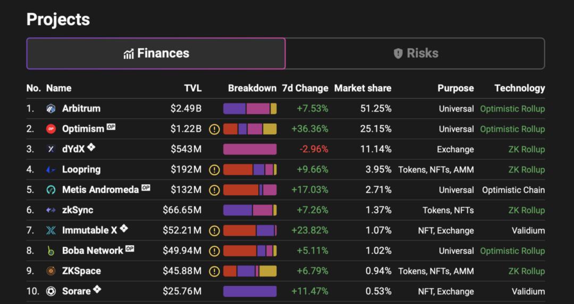
Task: Click the ZKSpace logo icon
Action: click(51, 271)
